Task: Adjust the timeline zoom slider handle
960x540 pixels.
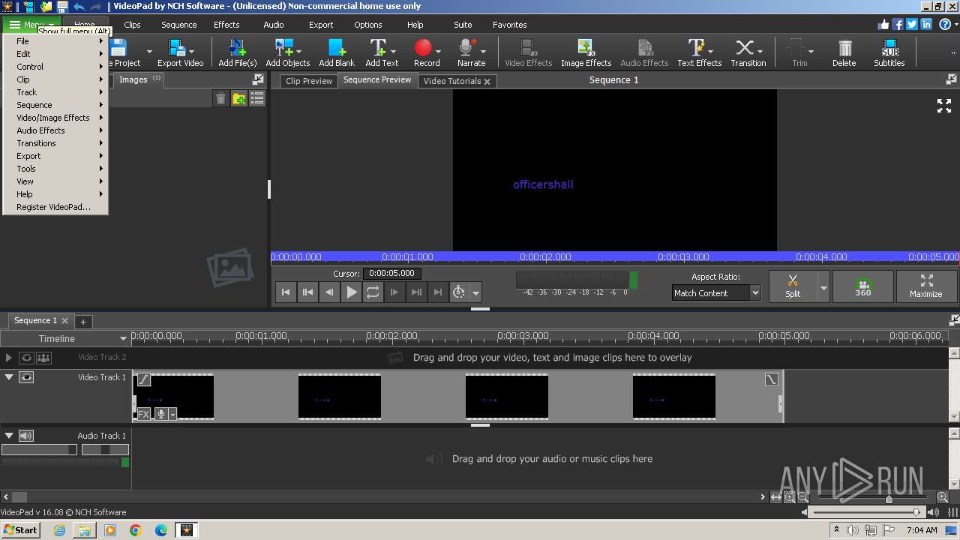Action: [x=889, y=499]
